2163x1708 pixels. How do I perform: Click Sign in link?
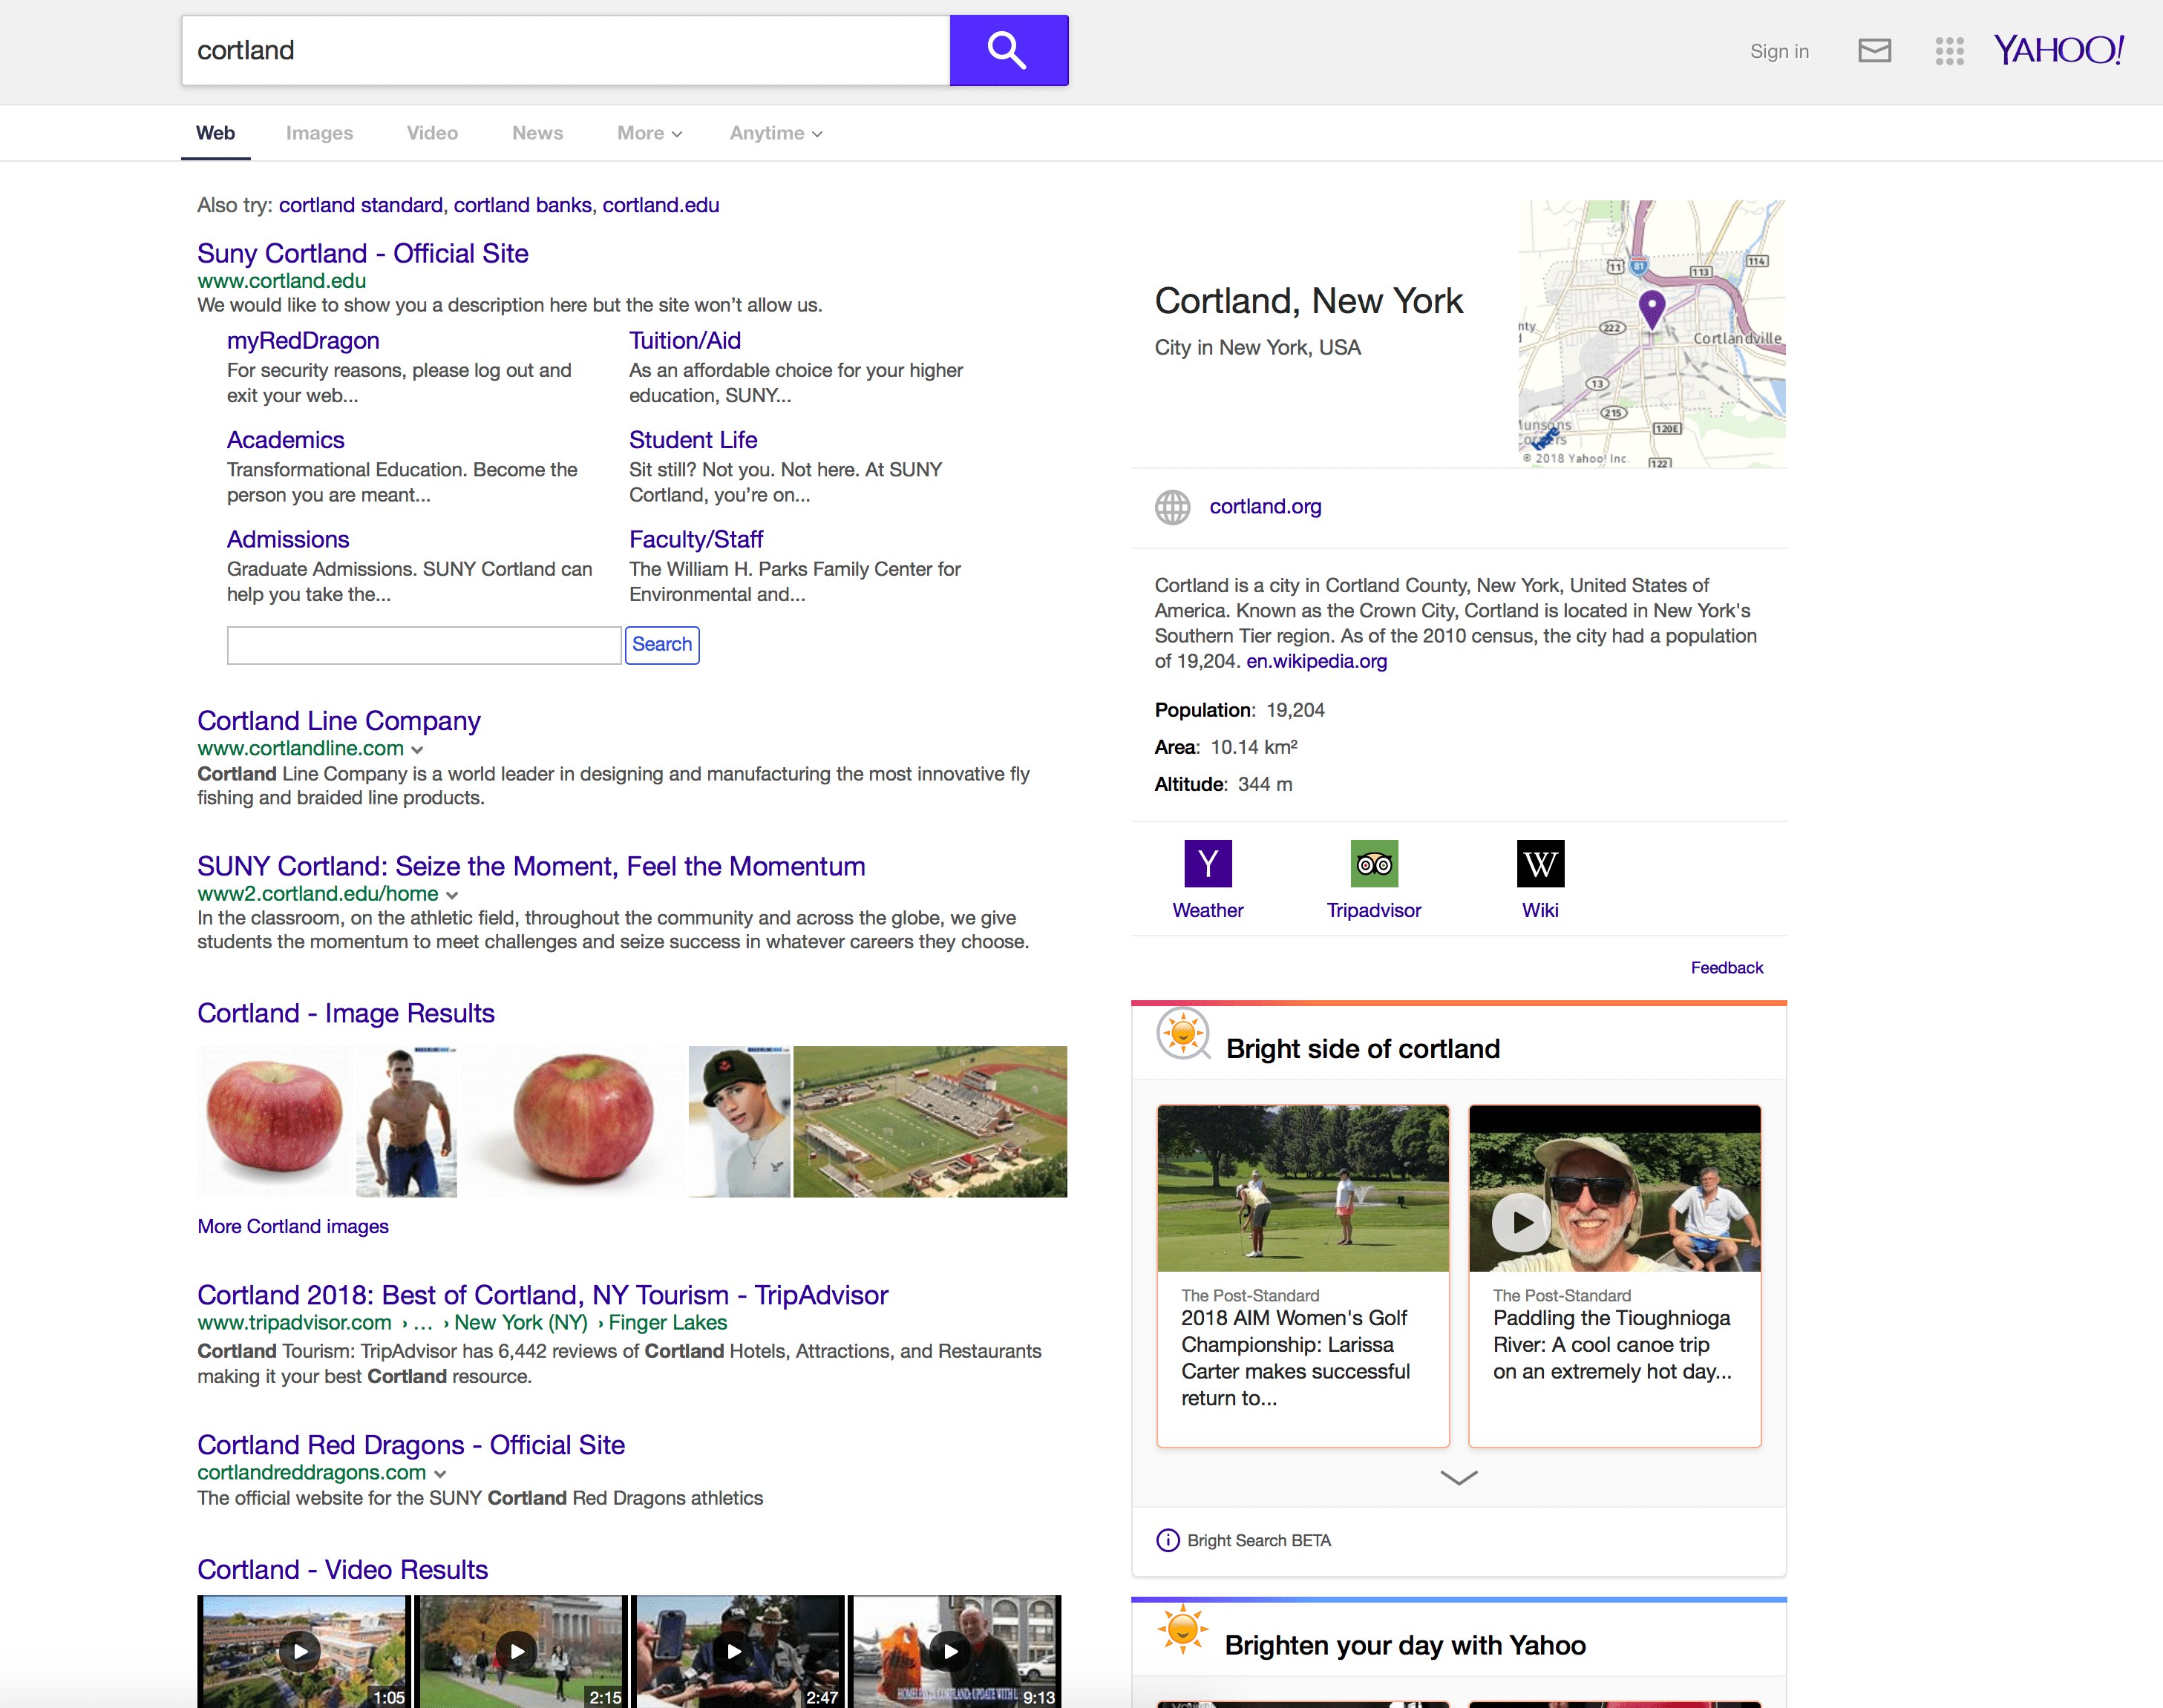[1778, 51]
